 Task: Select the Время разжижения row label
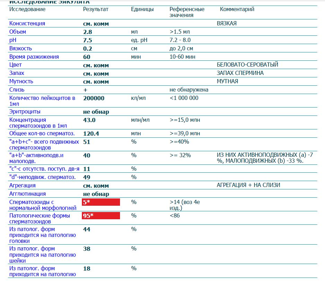[34, 57]
